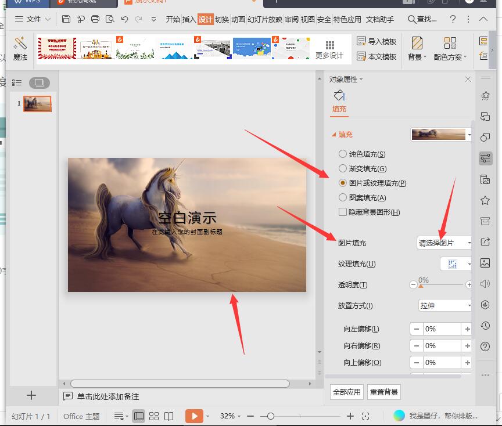Select 图片或纹理填充(P) radio button
502x426 pixels.
[343, 183]
